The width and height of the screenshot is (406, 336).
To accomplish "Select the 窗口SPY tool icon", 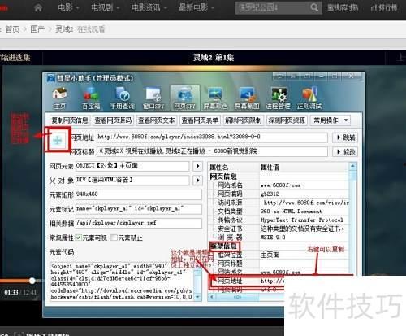I will (153, 98).
